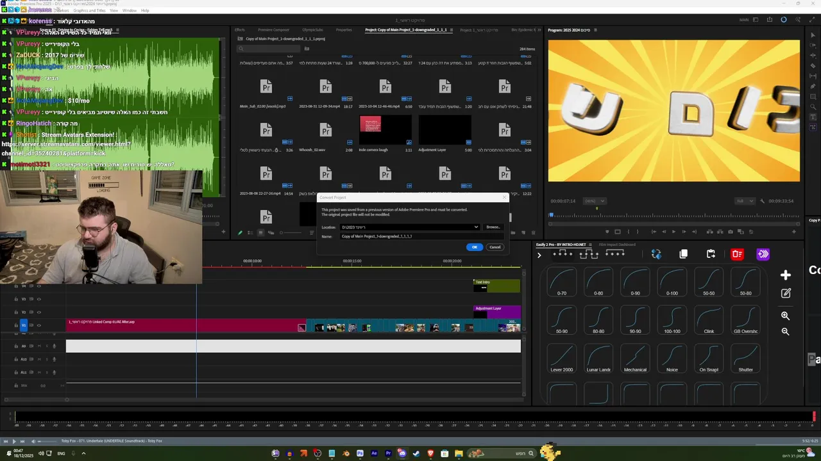Click OK in Convert Project dialog
The height and width of the screenshot is (461, 821).
tap(475, 247)
